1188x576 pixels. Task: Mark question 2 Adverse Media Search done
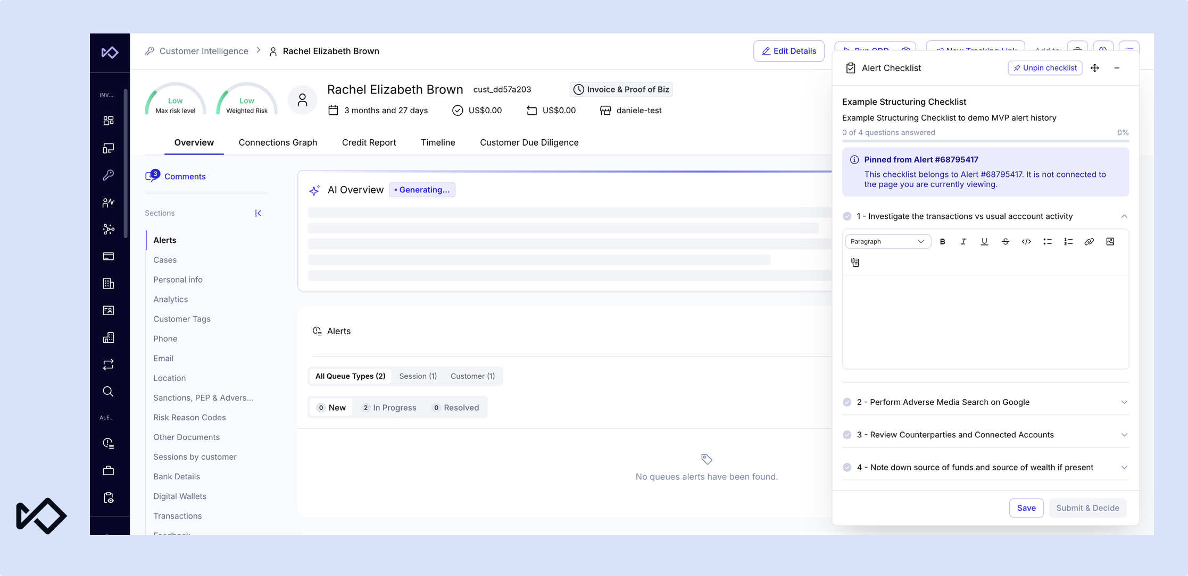tap(847, 402)
